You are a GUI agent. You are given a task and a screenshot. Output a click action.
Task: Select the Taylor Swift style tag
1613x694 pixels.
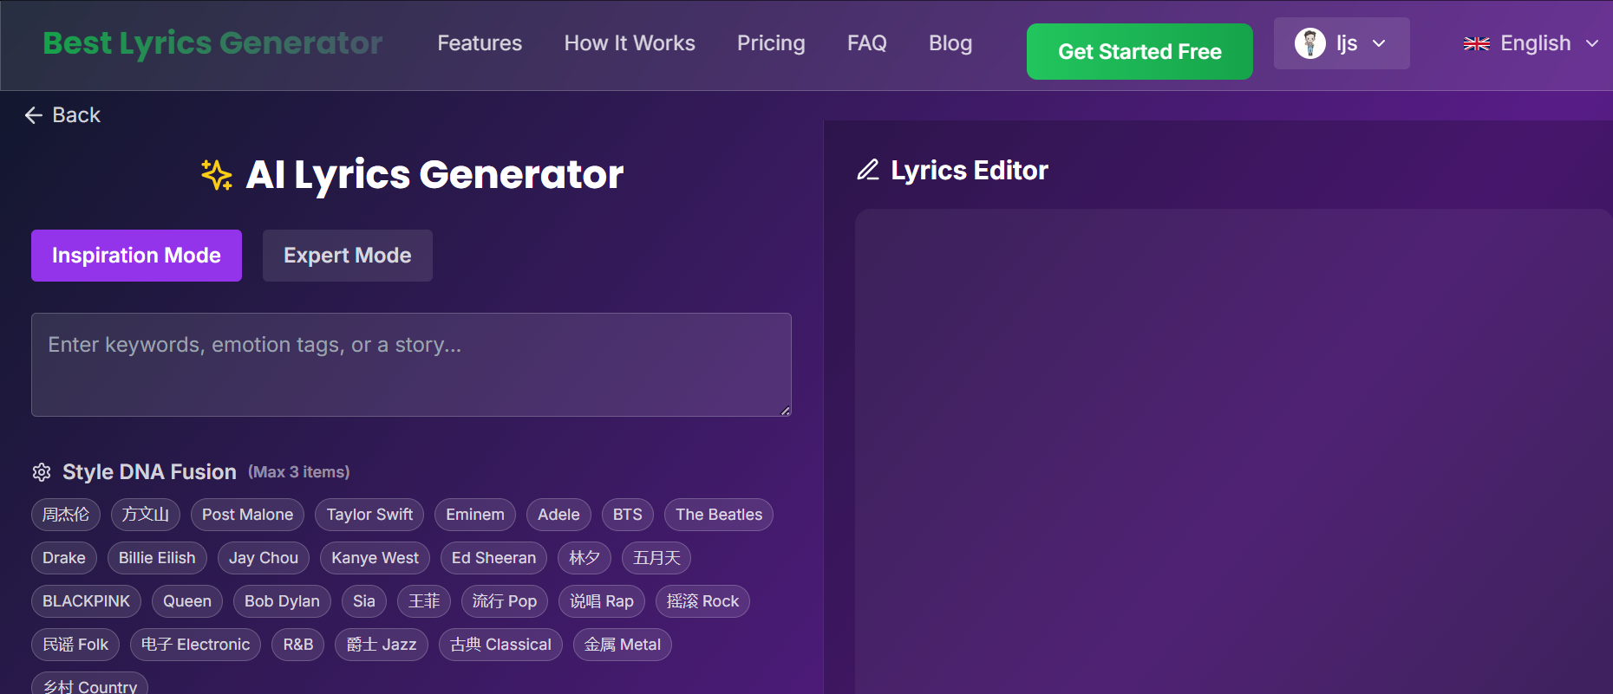click(x=369, y=515)
